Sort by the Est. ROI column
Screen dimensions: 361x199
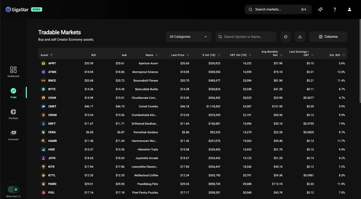tap(337, 55)
